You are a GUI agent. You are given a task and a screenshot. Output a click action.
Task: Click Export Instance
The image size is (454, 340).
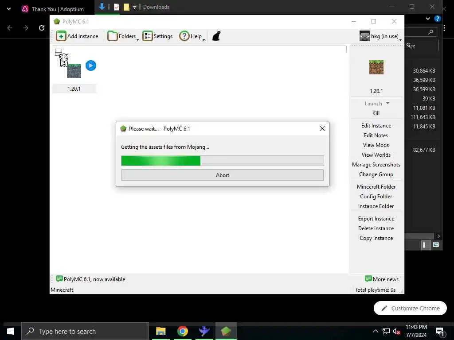point(376,219)
